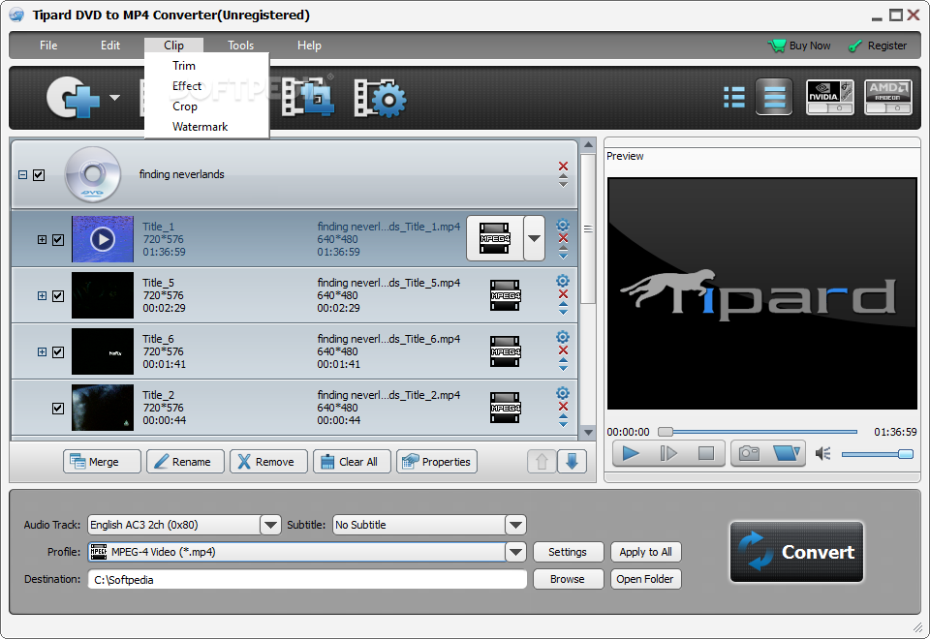
Task: Remove the finding neverlands disc entry
Action: 563,166
